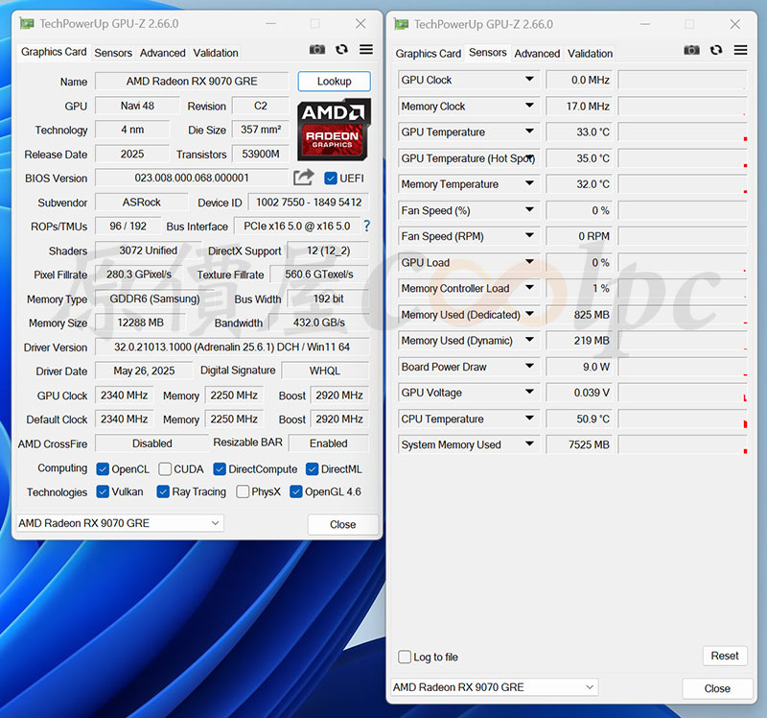Toggle the Ray Tracing checkbox
The image size is (767, 718).
tap(163, 491)
